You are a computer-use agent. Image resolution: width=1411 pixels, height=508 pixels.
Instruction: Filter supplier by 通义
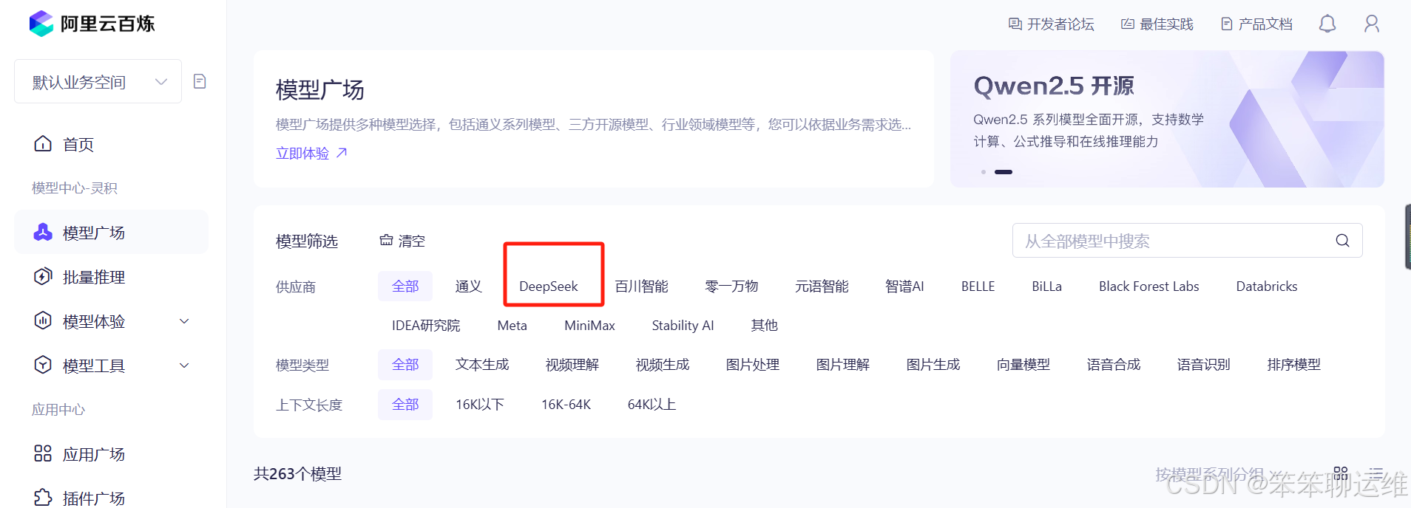tap(469, 286)
